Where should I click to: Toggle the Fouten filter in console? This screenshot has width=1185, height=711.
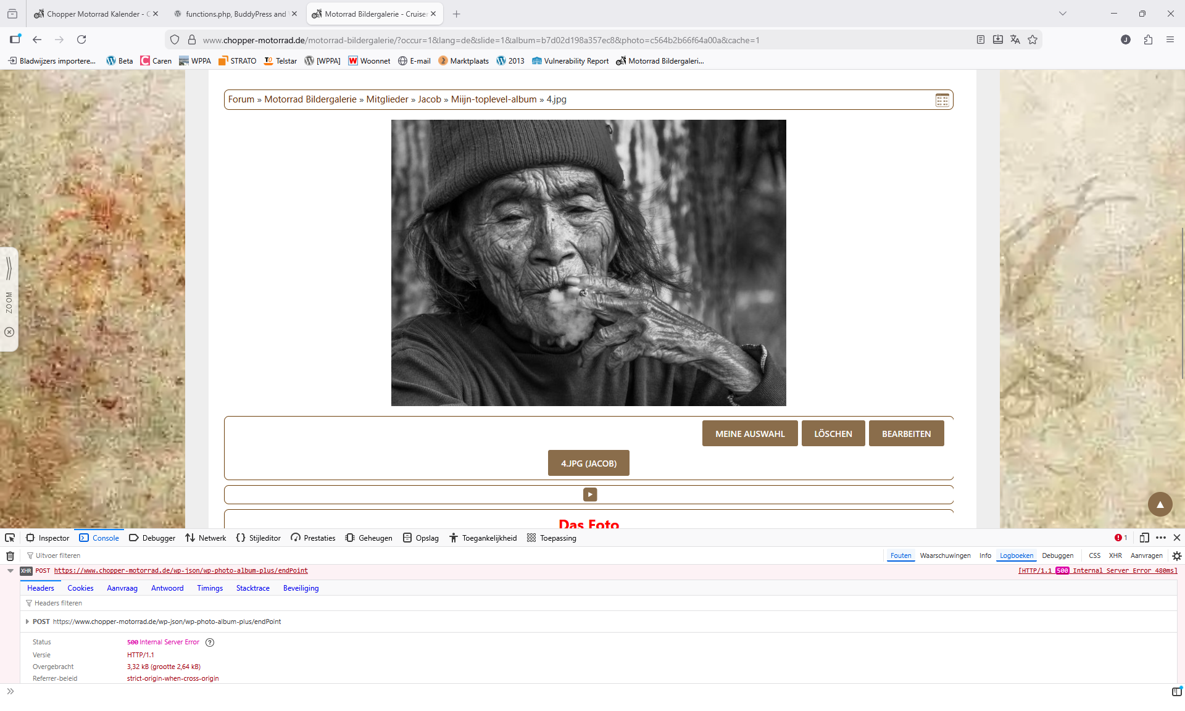pyautogui.click(x=900, y=555)
